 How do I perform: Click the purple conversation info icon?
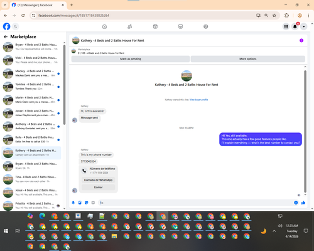[301, 41]
